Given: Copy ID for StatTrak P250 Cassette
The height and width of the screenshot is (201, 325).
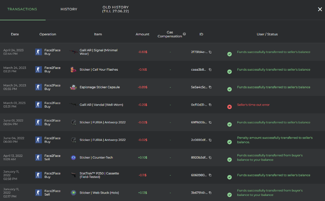Looking at the screenshot, I should coord(210,175).
